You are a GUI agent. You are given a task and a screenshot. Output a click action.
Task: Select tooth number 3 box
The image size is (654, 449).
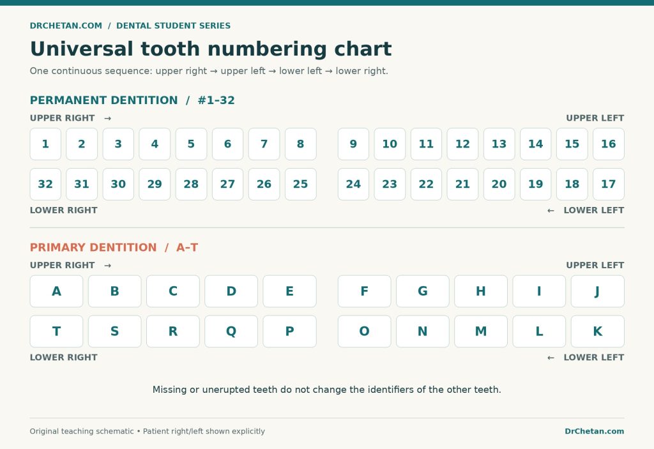pos(118,144)
